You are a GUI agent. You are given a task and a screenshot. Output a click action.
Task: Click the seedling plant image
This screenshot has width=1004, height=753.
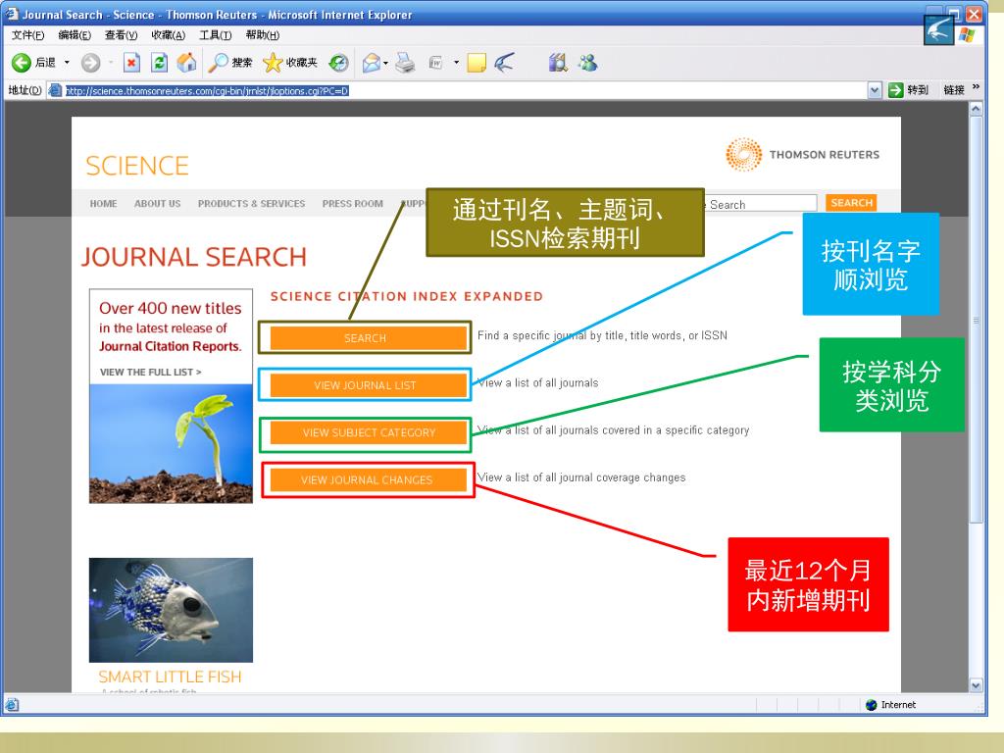(171, 443)
